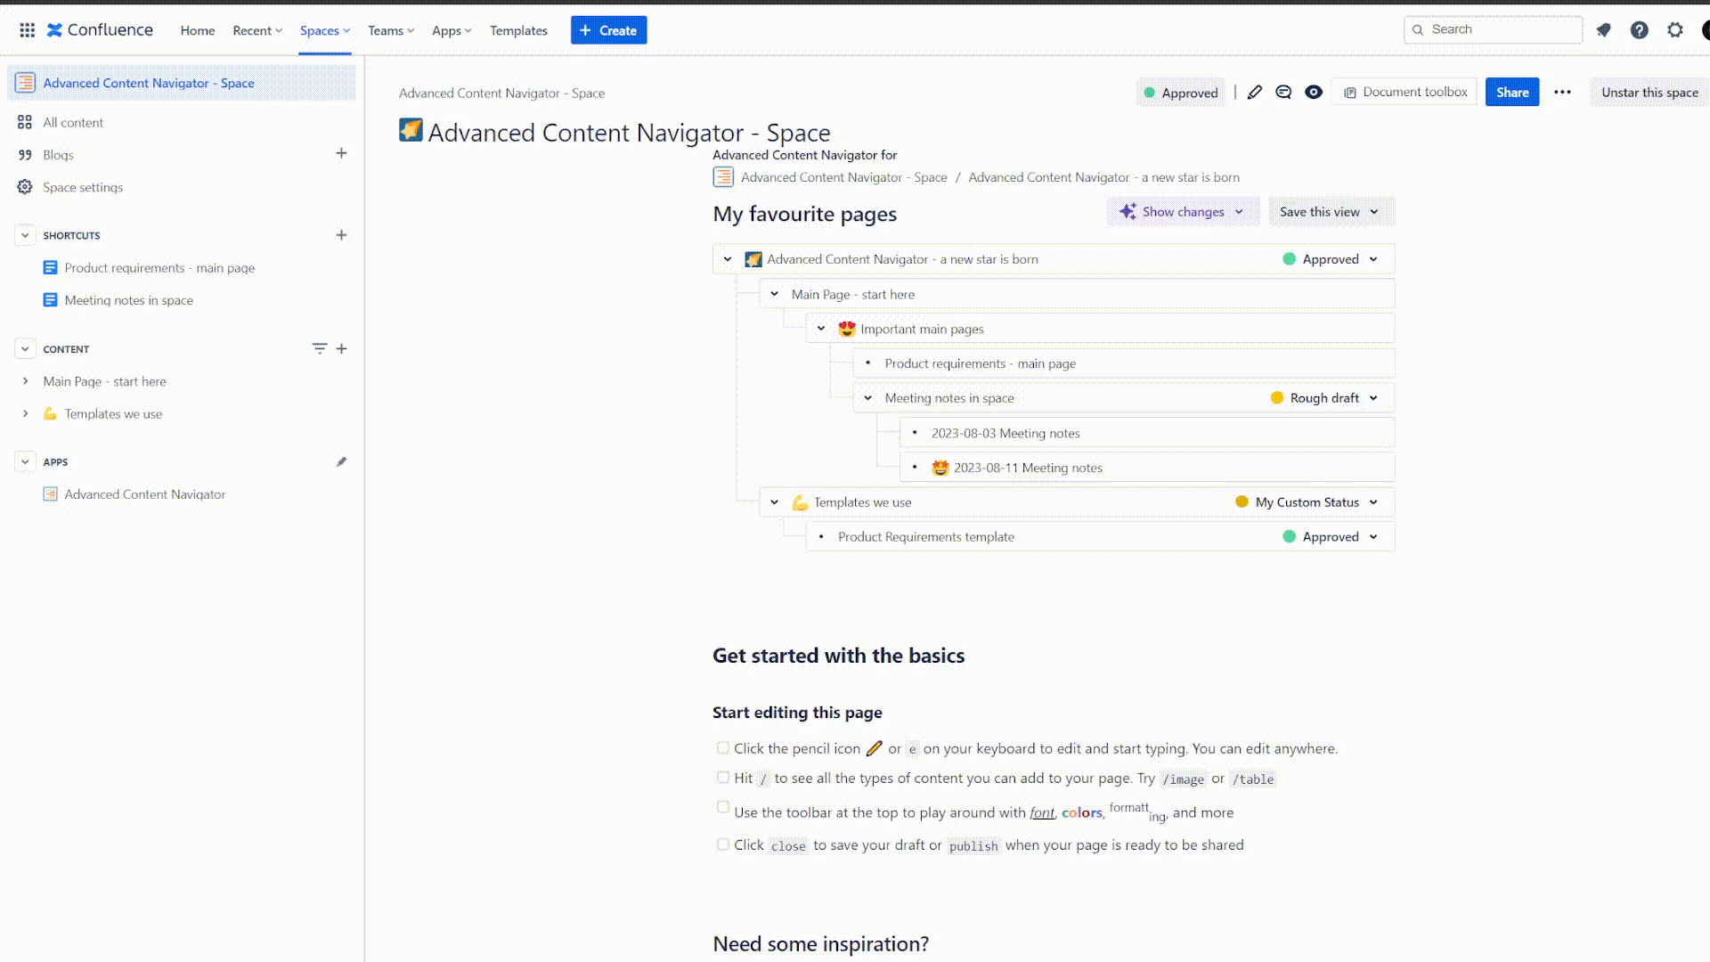Check the 'Use the toolbar' task box
This screenshot has width=1710, height=962.
click(723, 807)
